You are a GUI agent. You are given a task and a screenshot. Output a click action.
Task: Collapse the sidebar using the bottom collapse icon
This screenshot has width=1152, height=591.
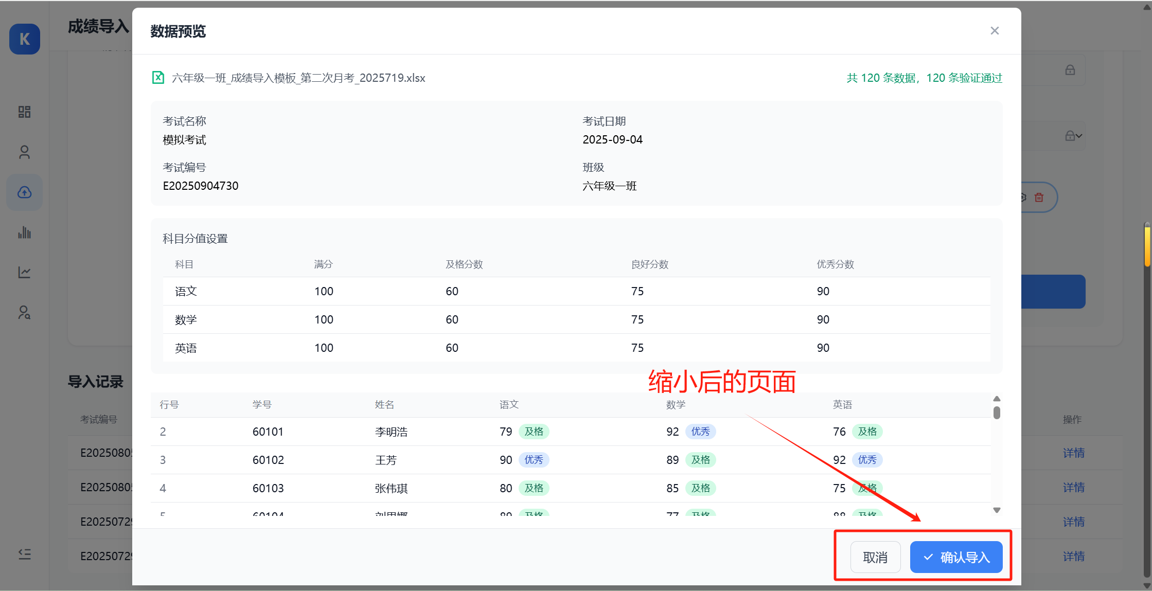[x=24, y=554]
